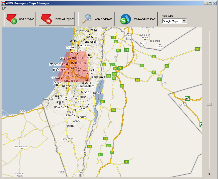218x179 pixels.
Task: Click the route 24 road marker
Action: pos(112,65)
